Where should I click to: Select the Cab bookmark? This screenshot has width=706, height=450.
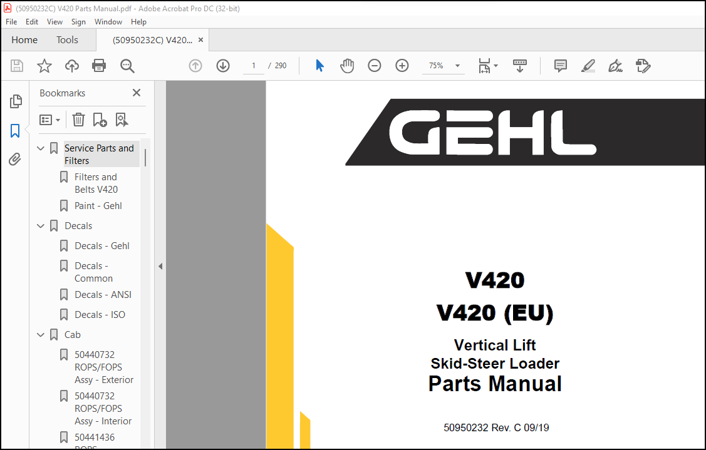(x=73, y=335)
